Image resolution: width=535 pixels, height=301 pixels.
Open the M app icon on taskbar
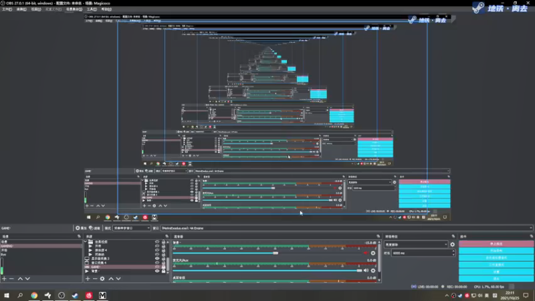pyautogui.click(x=102, y=296)
